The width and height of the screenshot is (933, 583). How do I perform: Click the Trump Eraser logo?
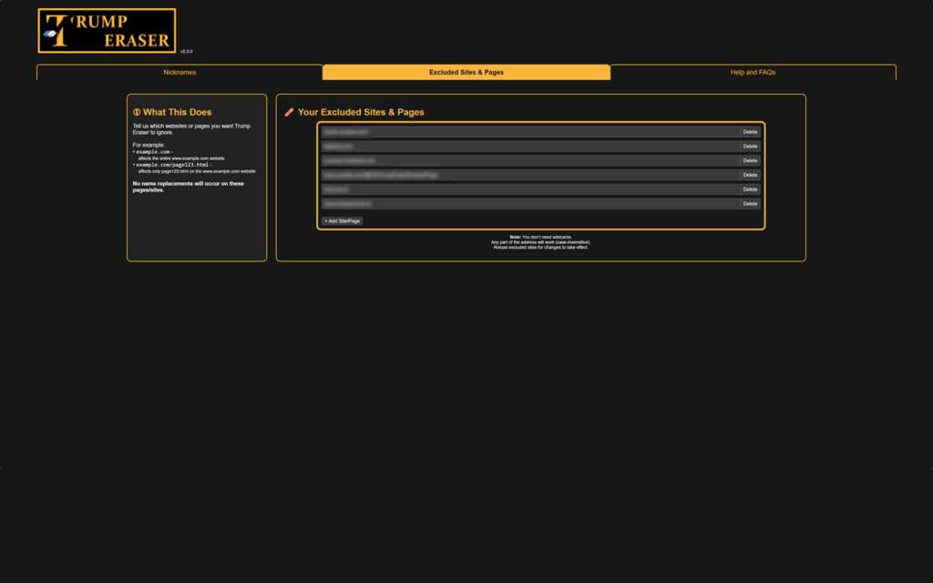tap(107, 31)
